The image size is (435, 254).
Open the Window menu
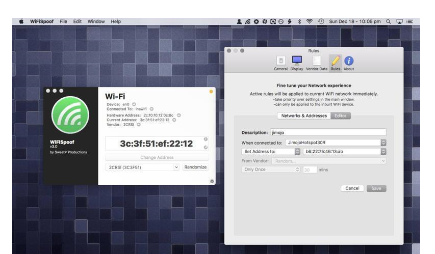[96, 21]
